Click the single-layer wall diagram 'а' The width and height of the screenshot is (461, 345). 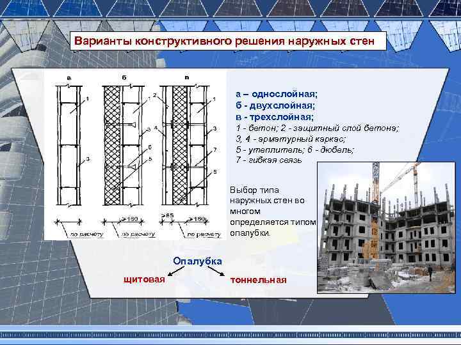pyautogui.click(x=69, y=145)
